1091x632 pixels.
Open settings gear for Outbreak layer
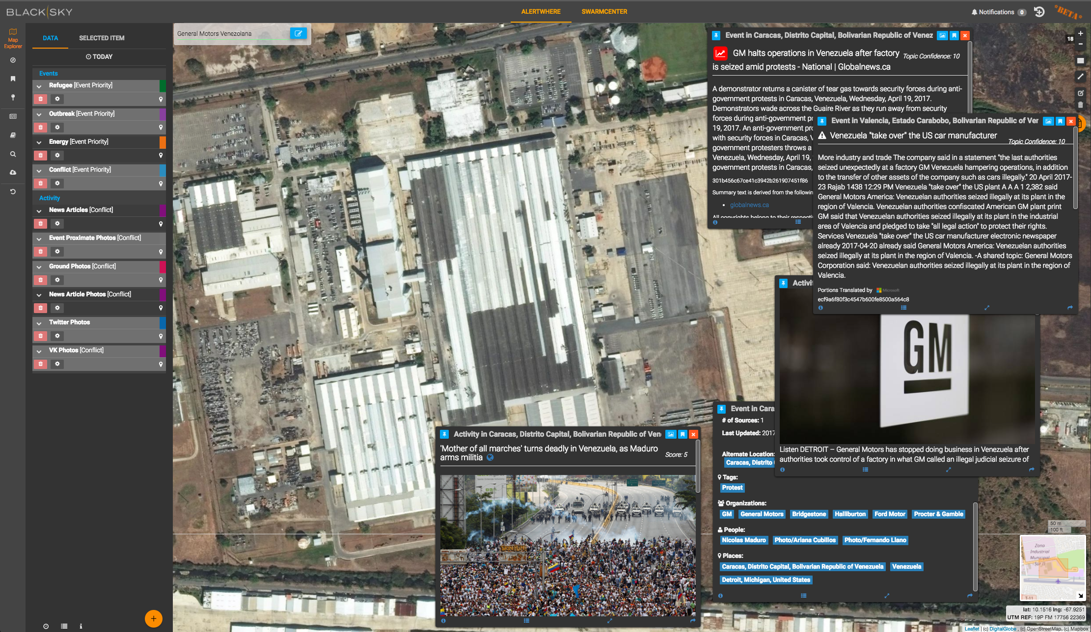point(57,127)
